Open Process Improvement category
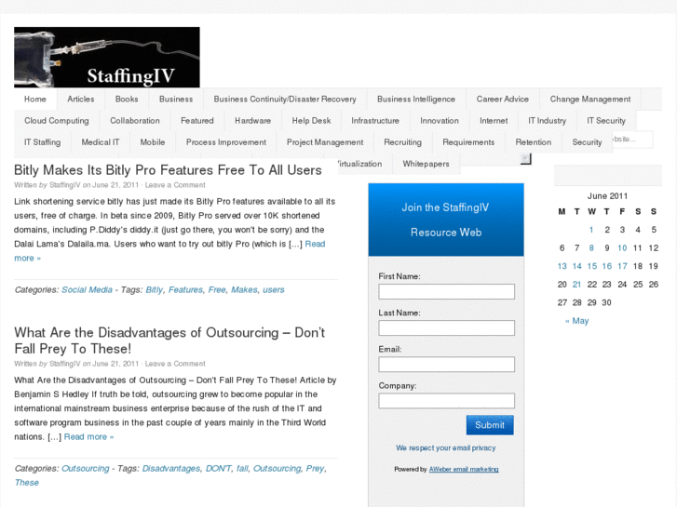This screenshot has height=507, width=677. click(x=225, y=142)
